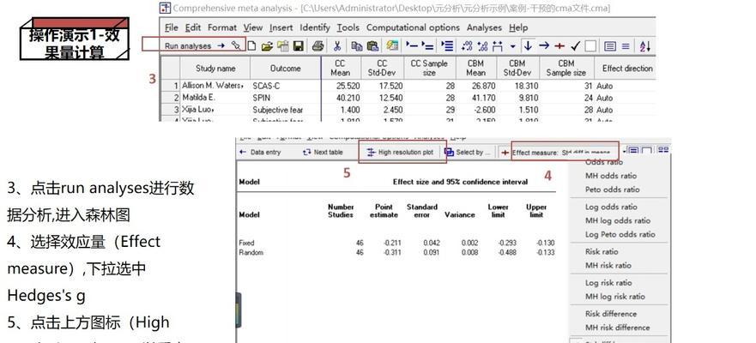Click the High resolution plot button

401,153
